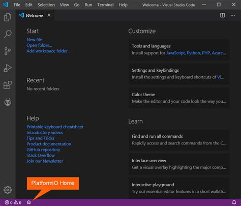
Task: Open the Terminal menu
Action: pos(105,5)
